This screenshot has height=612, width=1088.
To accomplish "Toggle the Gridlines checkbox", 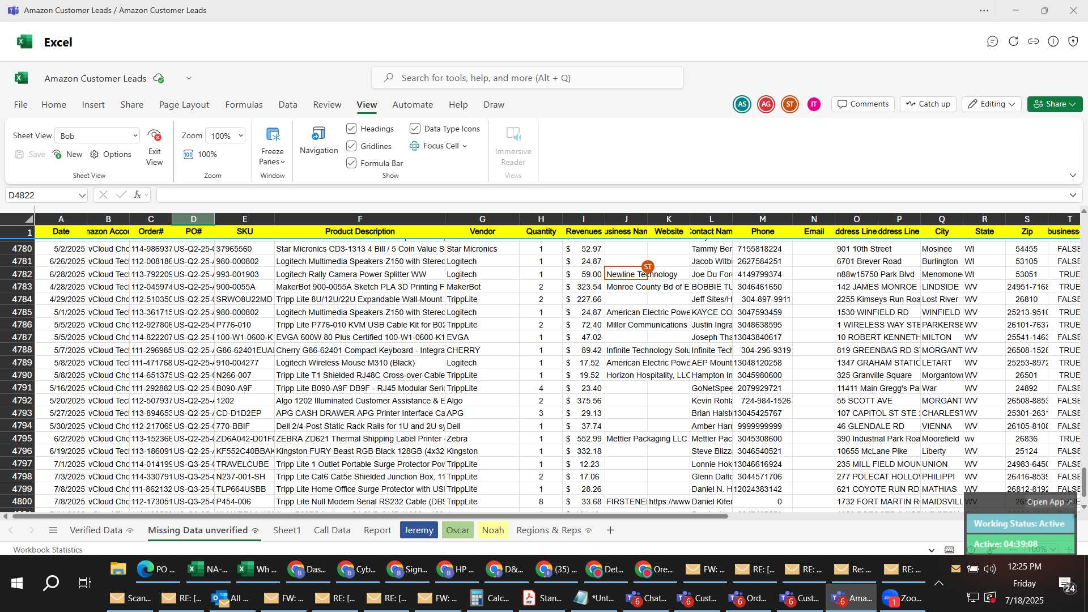I will (351, 146).
